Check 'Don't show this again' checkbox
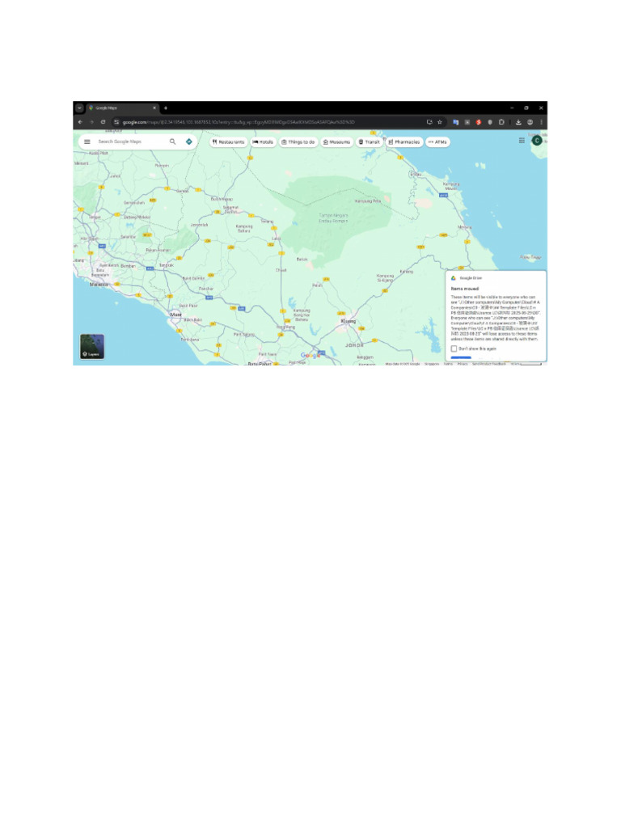This screenshot has width=621, height=828. (x=454, y=349)
